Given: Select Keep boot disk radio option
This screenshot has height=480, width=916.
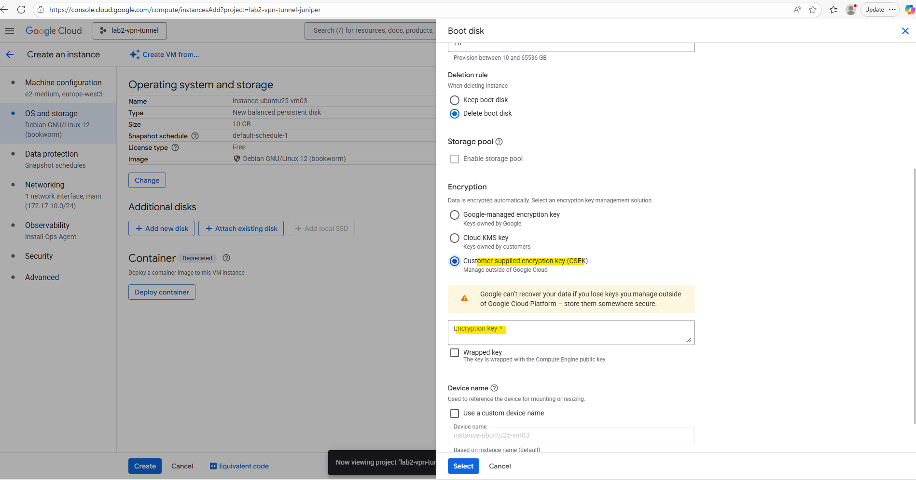Looking at the screenshot, I should (454, 100).
